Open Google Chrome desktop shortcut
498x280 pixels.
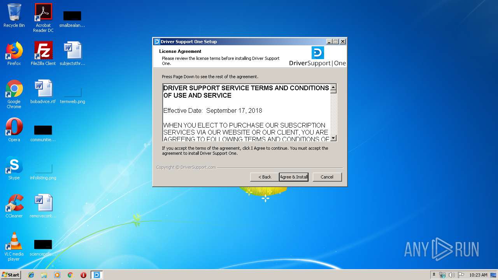pos(14,94)
